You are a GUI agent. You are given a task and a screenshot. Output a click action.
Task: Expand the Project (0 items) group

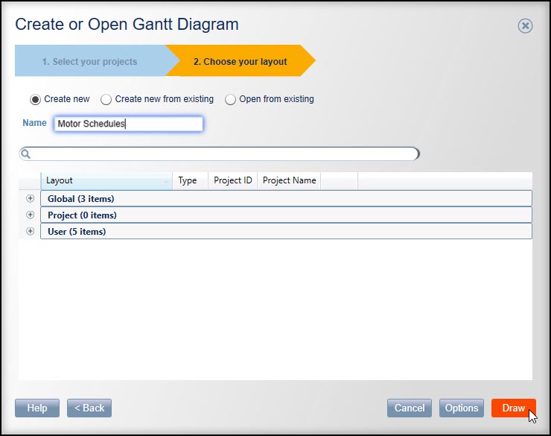pyautogui.click(x=31, y=215)
